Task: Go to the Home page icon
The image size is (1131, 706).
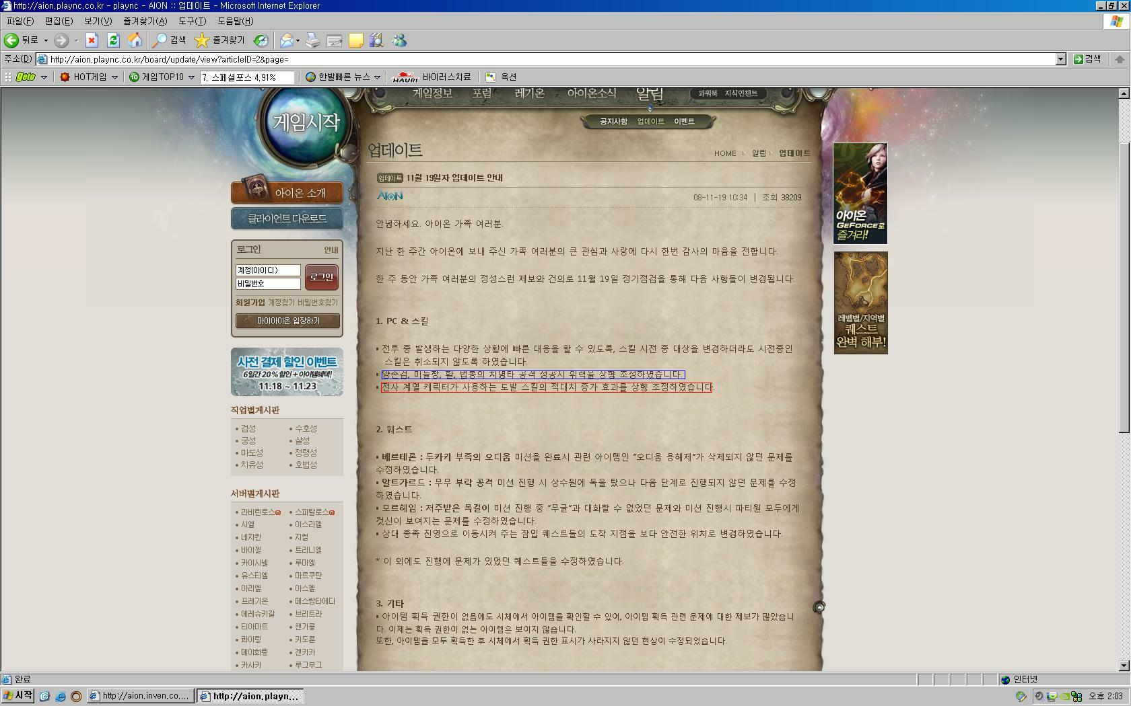Action: (x=135, y=40)
